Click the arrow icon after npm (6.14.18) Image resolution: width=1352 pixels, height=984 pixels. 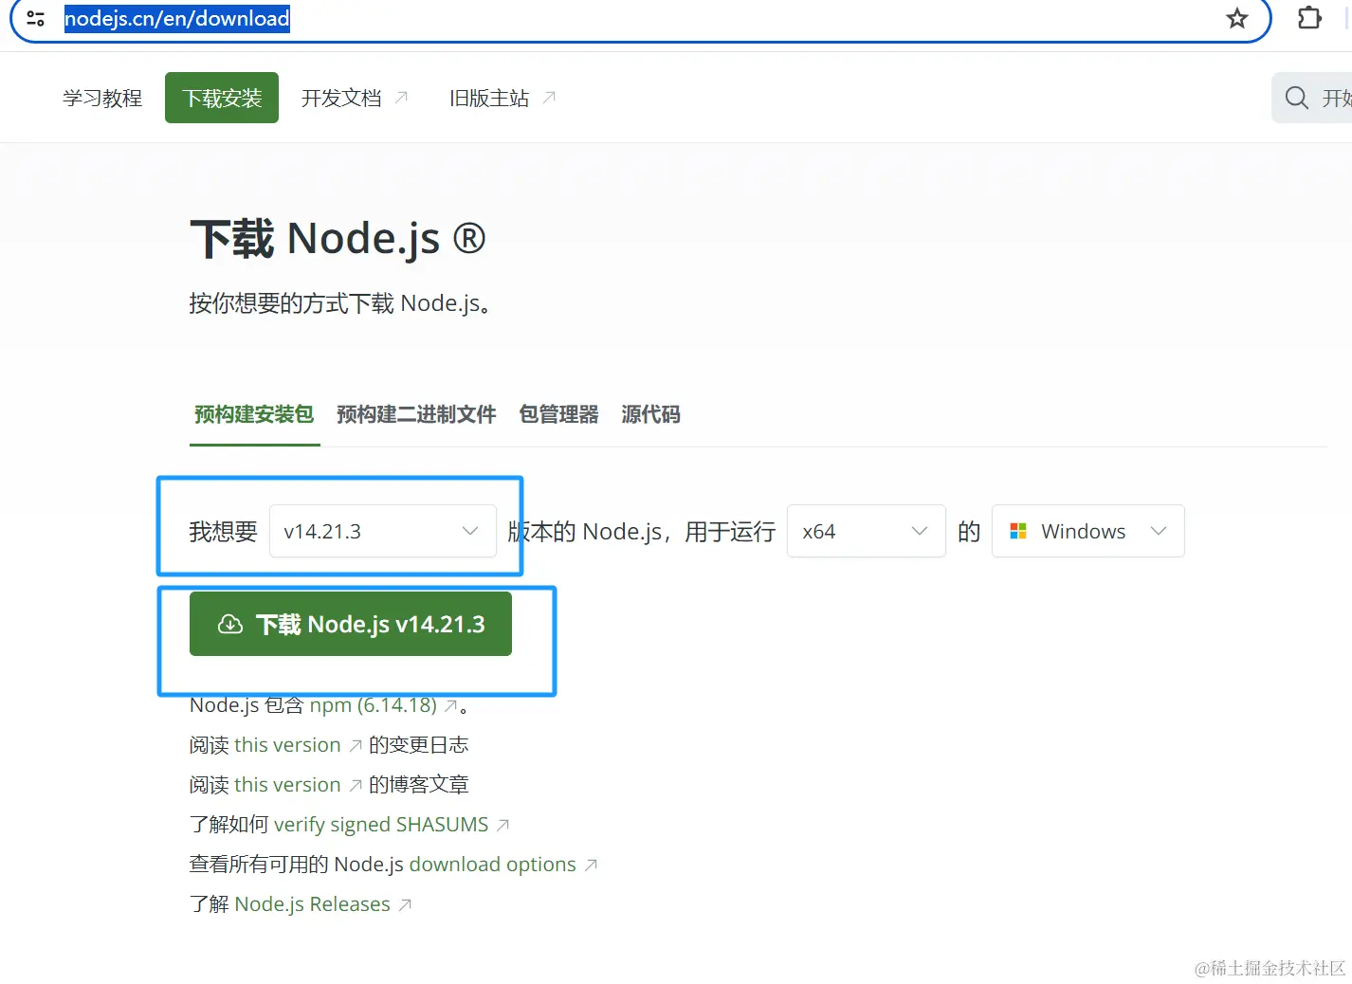point(451,706)
